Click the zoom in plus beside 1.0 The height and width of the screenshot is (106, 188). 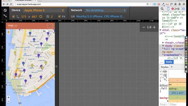point(154,27)
